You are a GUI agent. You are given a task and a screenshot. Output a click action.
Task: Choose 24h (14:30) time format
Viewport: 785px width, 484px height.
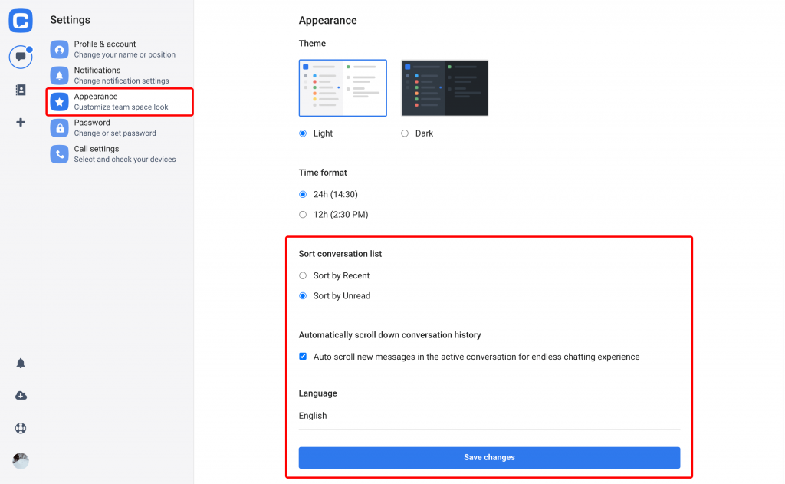pos(303,194)
